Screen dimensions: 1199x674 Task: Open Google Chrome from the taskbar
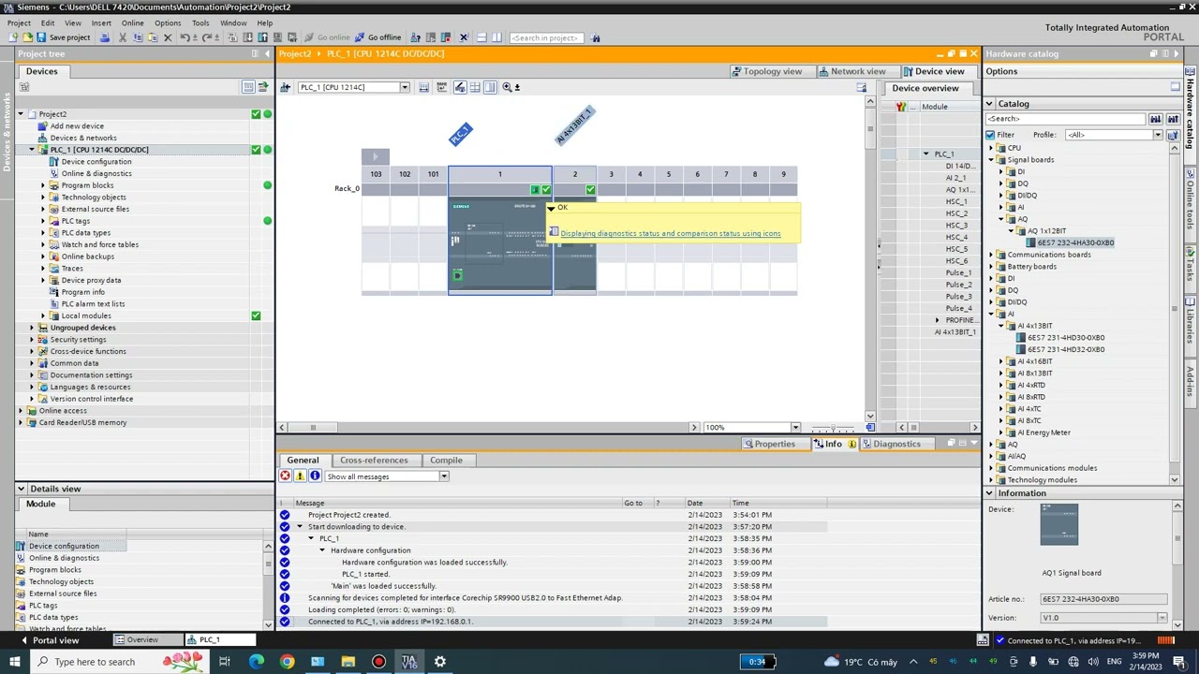pyautogui.click(x=287, y=662)
